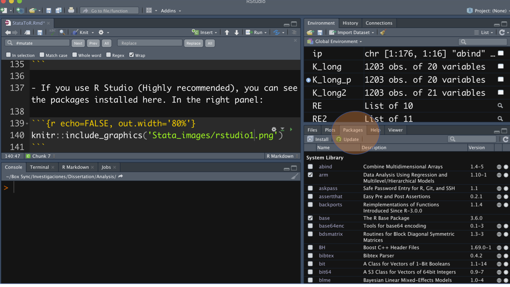Click the Replace button
This screenshot has width=510, height=287.
click(194, 43)
